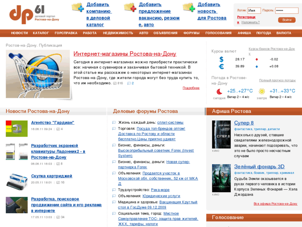Open the Зелёный фонарь 3D movie poster
Screen dimensions: 302x227
(x=221, y=178)
